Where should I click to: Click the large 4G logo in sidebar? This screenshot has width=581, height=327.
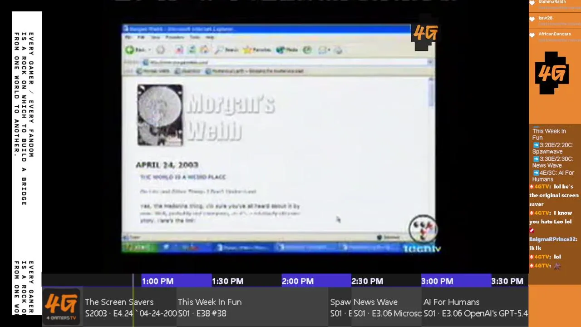click(552, 74)
